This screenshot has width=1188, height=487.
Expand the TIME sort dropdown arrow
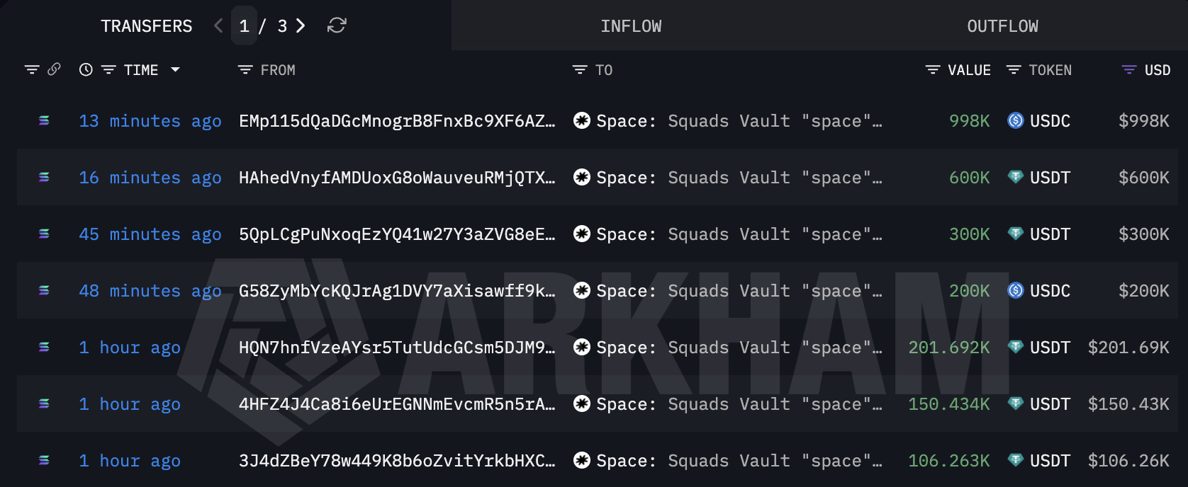(175, 69)
